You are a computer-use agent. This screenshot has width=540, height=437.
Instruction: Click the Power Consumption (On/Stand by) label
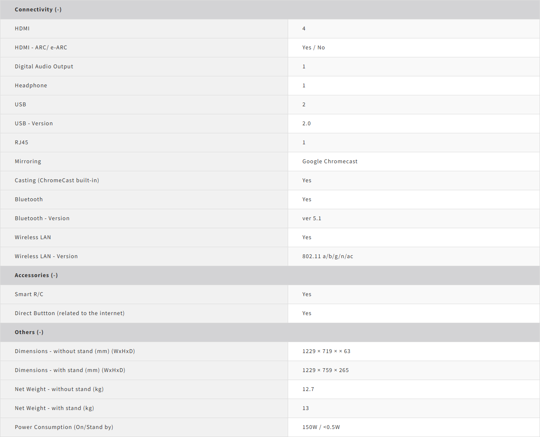click(64, 427)
